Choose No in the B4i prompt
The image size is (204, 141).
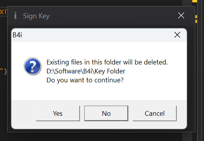click(106, 113)
